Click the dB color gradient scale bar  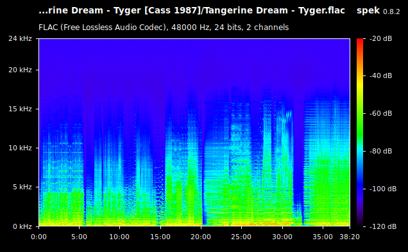point(360,132)
